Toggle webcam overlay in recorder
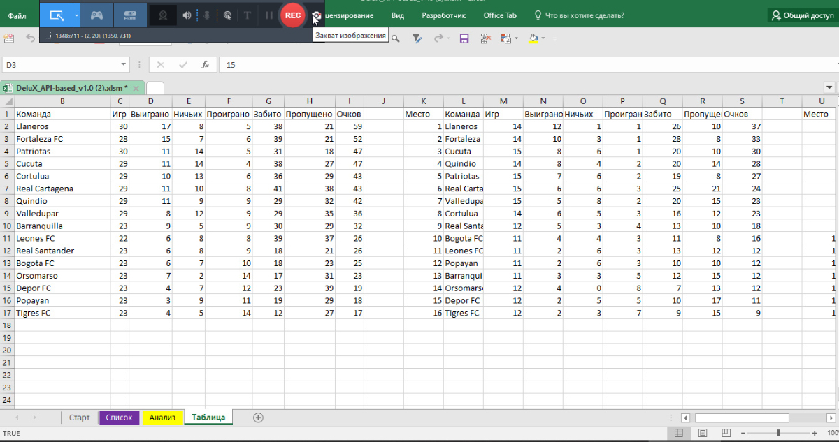 (x=163, y=15)
